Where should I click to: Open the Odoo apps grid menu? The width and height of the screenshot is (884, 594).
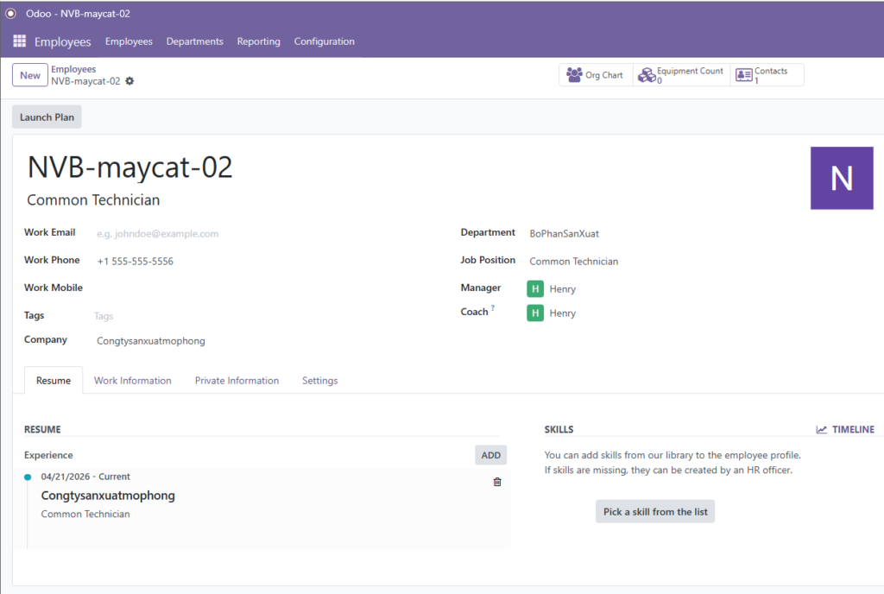click(19, 41)
